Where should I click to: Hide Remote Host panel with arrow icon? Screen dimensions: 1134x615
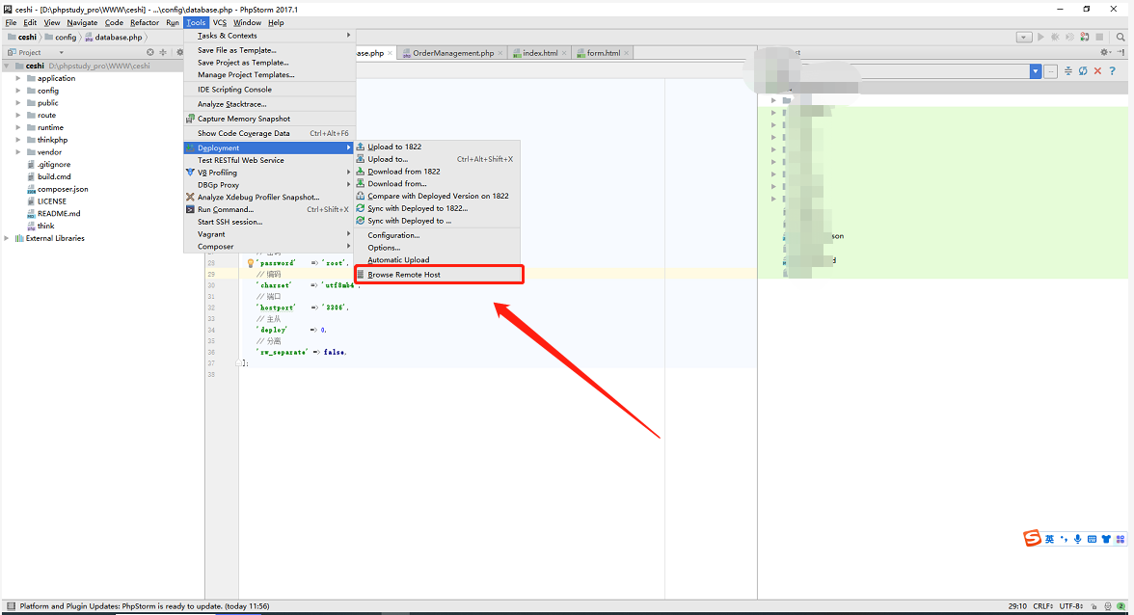[1120, 52]
